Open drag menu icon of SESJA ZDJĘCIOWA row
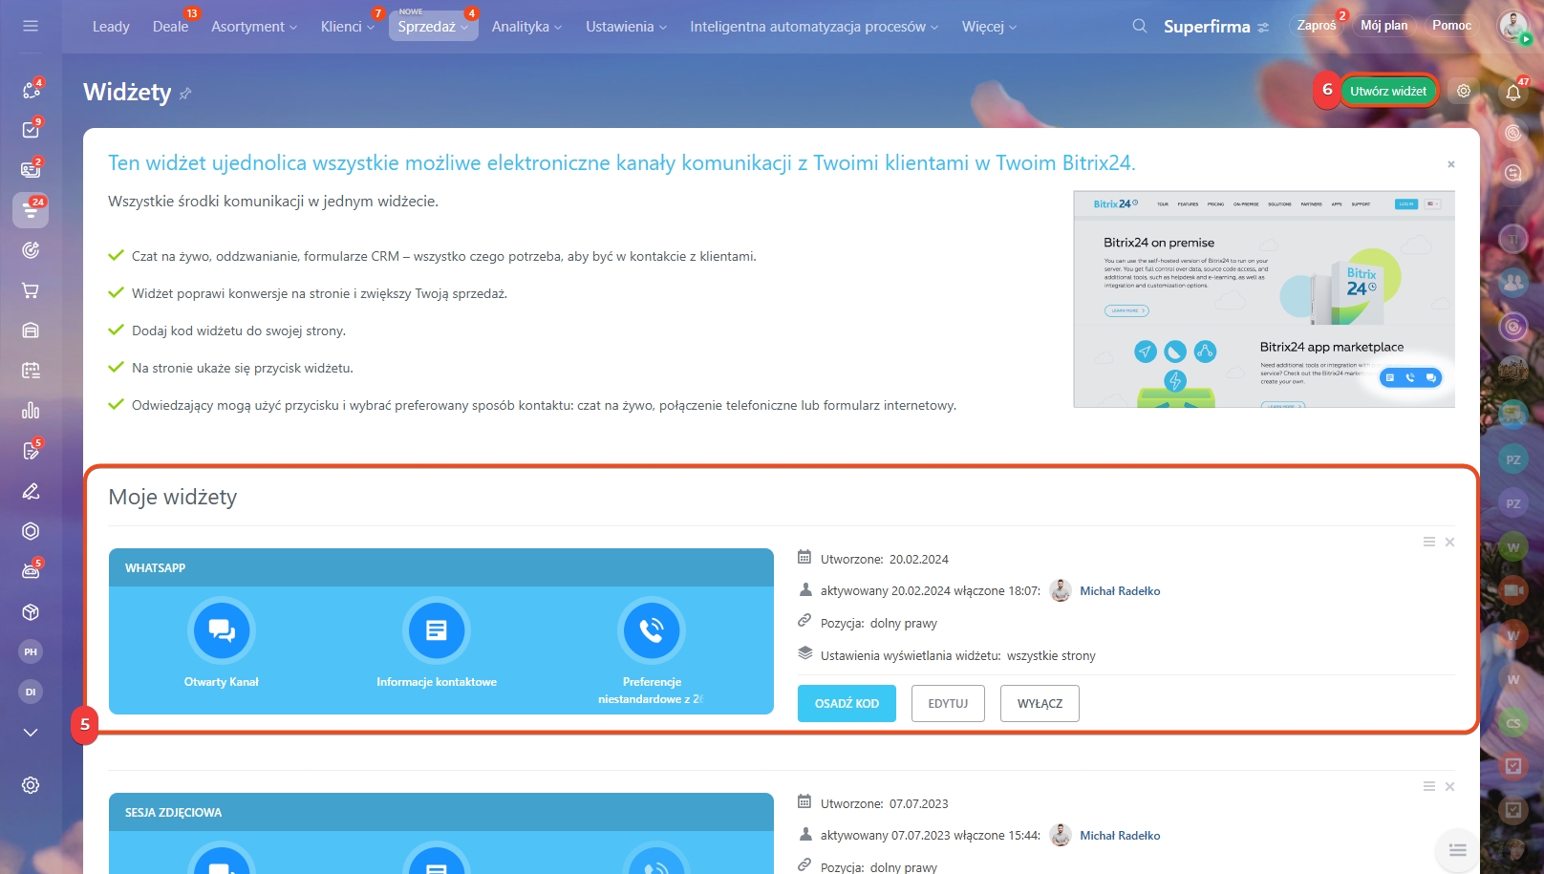Screen dimensions: 1544x874 [x=1429, y=786]
